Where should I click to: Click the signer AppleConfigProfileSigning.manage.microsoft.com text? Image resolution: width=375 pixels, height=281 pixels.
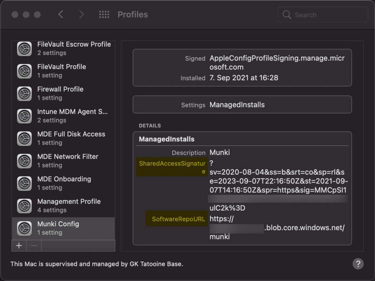(277, 63)
